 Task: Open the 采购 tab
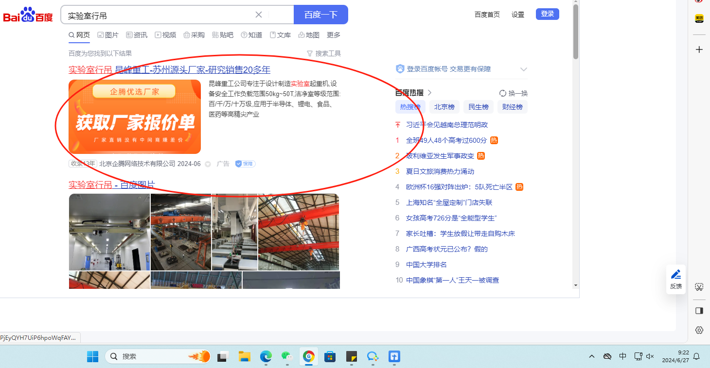[194, 35]
